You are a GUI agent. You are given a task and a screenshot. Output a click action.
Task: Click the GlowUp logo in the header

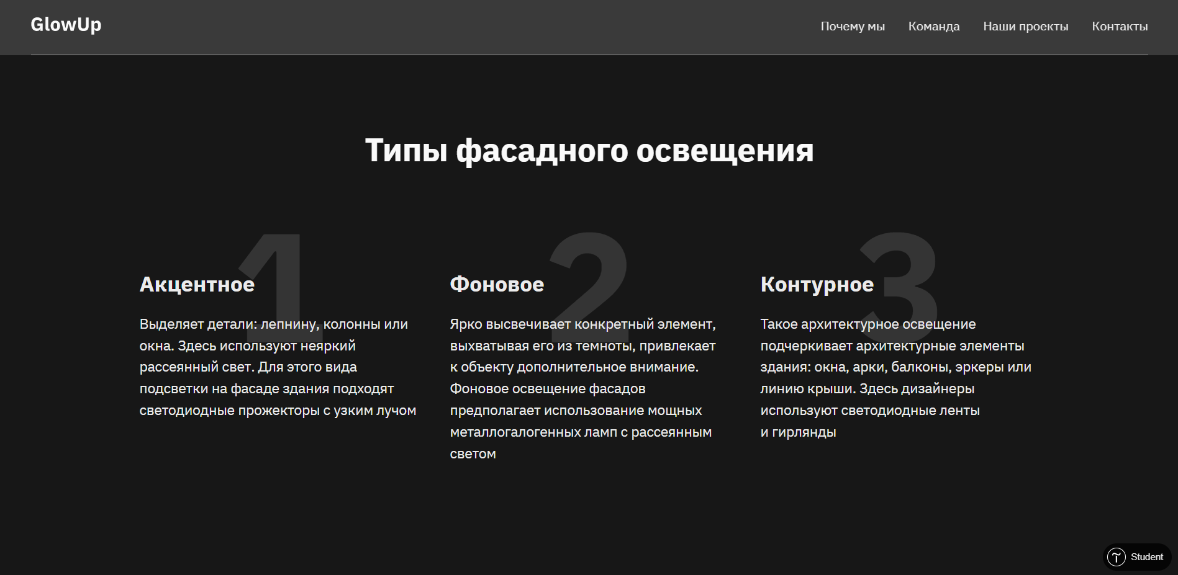click(66, 25)
